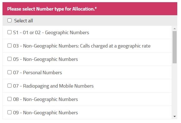Image resolution: width=181 pixels, height=123 pixels.
Task: Tick the Radiopaging and Mobile Numbers checkbox
Action: pos(9,86)
